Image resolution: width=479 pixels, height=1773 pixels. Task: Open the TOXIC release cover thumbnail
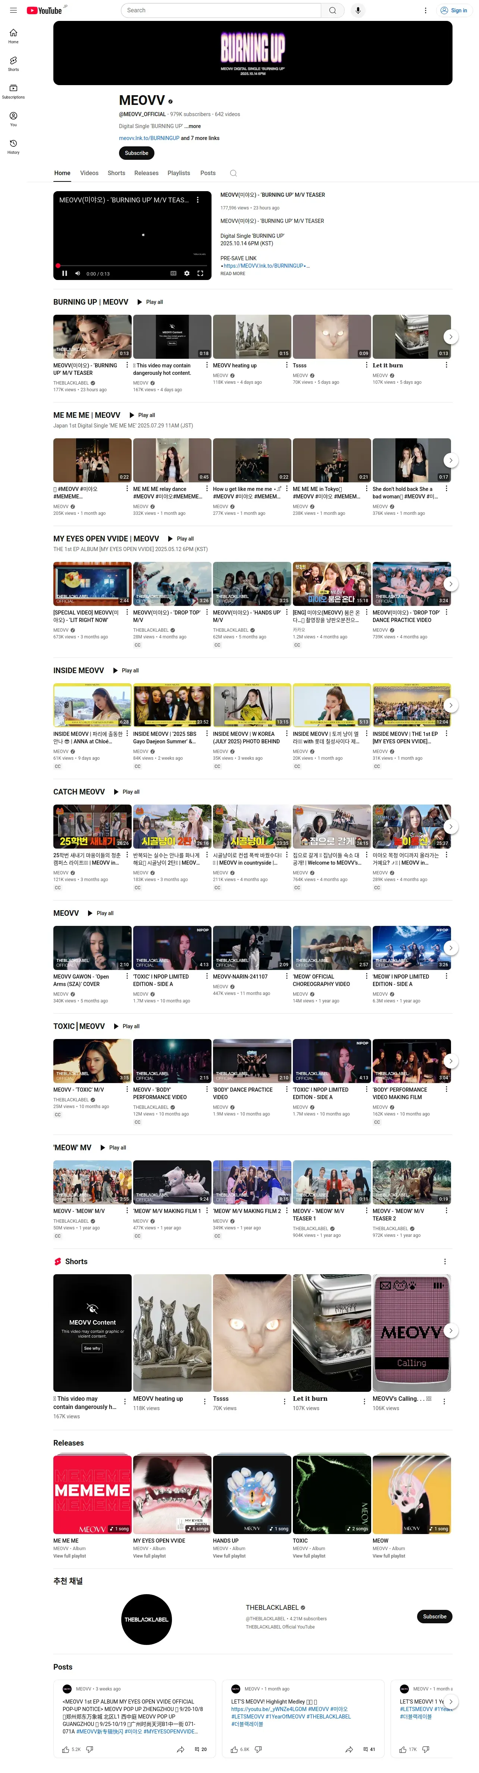pos(332,1495)
